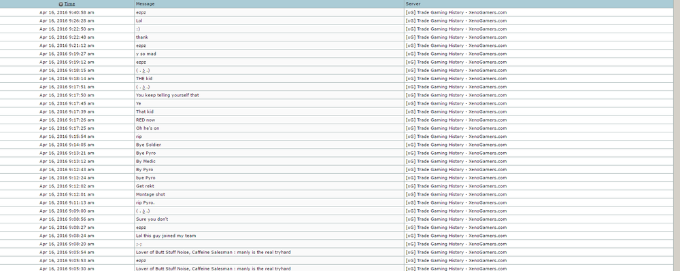This screenshot has height=271, width=680.
Task: Click the 'rip Pyro.' message
Action: pyautogui.click(x=146, y=202)
